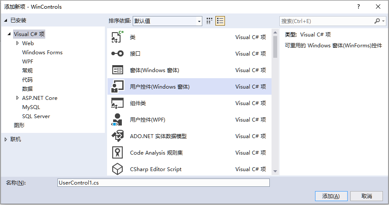Select the 接口 interface template icon
389x205 pixels.
[117, 53]
